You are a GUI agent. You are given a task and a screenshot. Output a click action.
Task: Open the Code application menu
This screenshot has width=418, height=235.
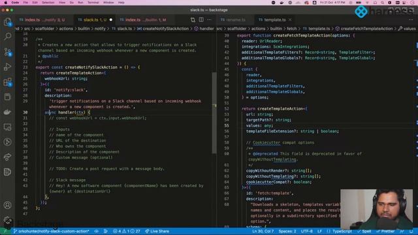tap(15, 3)
